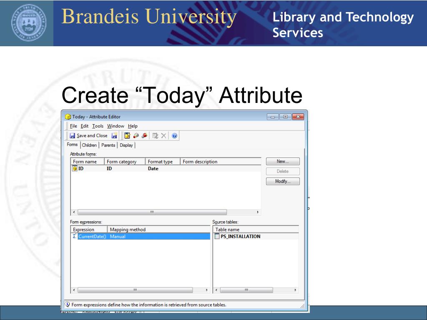The image size is (427, 320).
Task: Click the table icon beside PS_INSTALLATION
Action: pos(217,236)
